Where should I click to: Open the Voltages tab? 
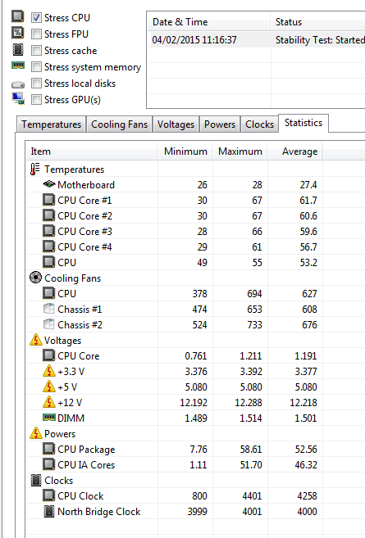176,124
